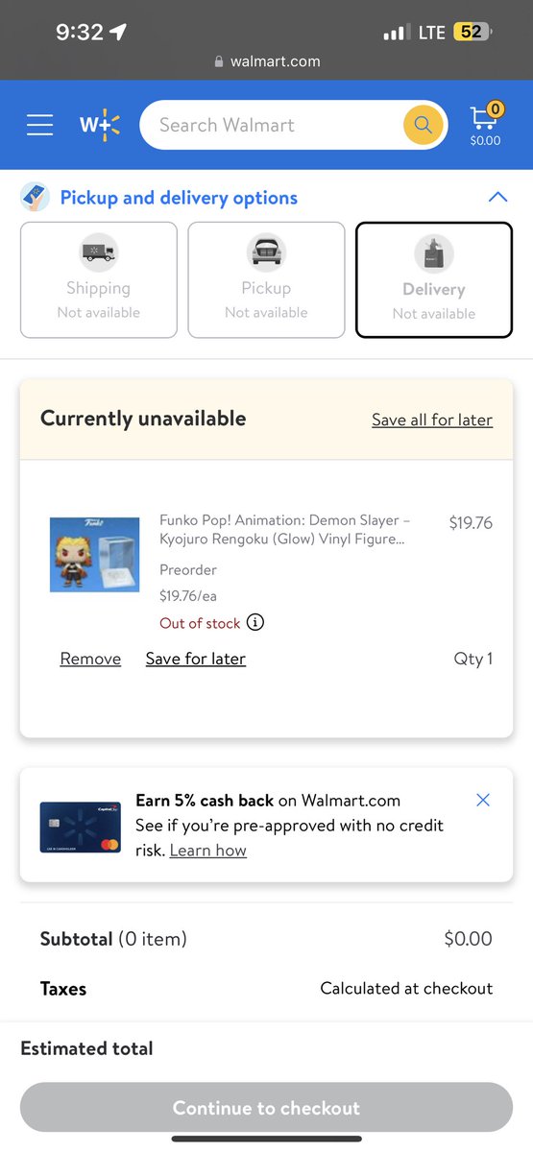Viewport: 533px width, 1152px height.
Task: Open the hamburger navigation menu
Action: (x=39, y=125)
